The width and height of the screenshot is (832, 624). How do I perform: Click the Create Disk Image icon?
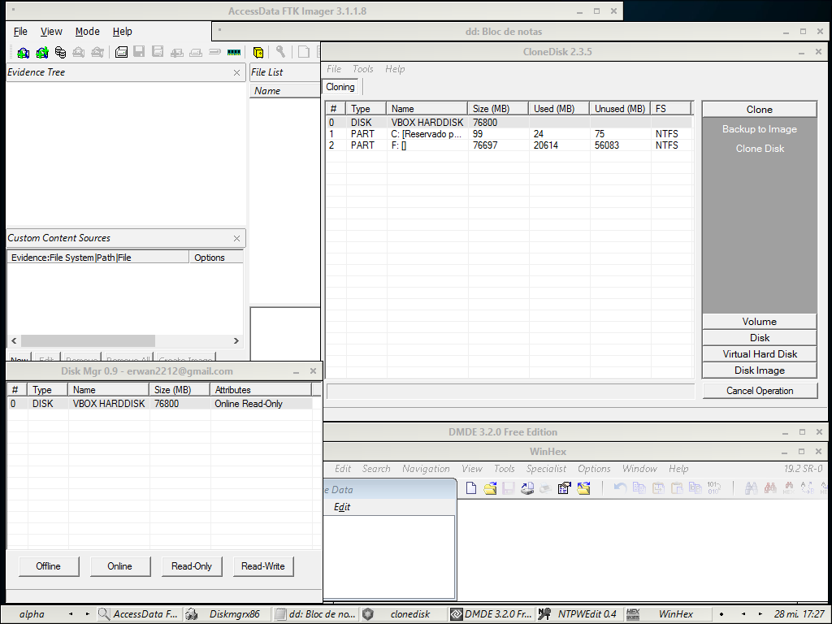coord(121,53)
